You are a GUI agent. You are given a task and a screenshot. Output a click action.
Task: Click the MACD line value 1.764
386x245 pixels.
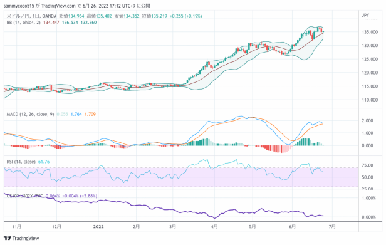coord(76,114)
